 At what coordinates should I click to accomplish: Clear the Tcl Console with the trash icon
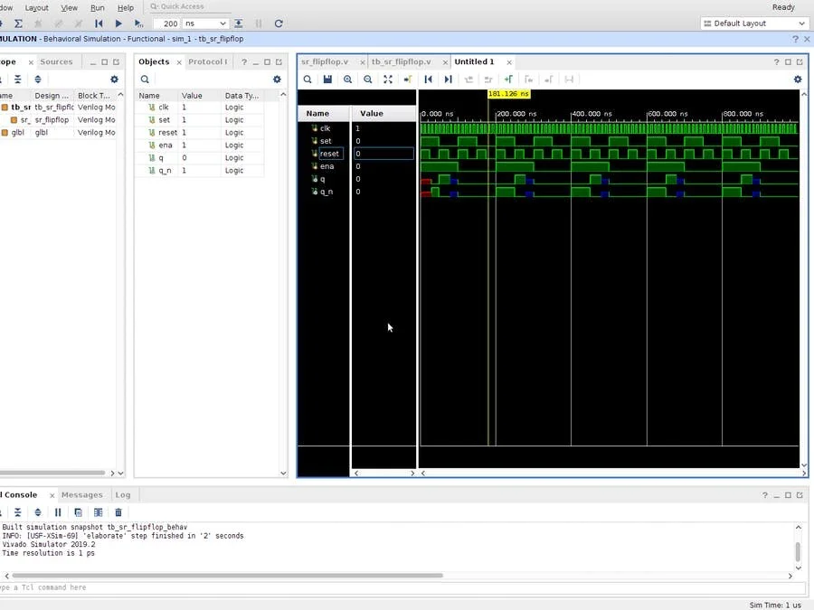click(x=118, y=512)
